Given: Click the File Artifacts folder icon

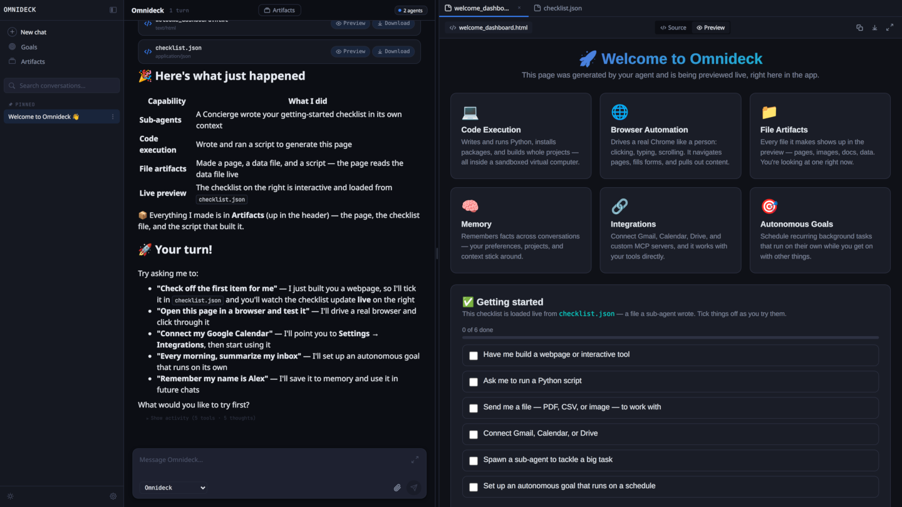Looking at the screenshot, I should click(x=769, y=112).
